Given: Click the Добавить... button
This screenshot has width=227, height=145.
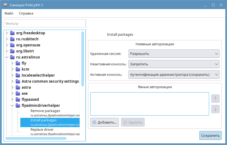Looking at the screenshot, I should pyautogui.click(x=104, y=122).
